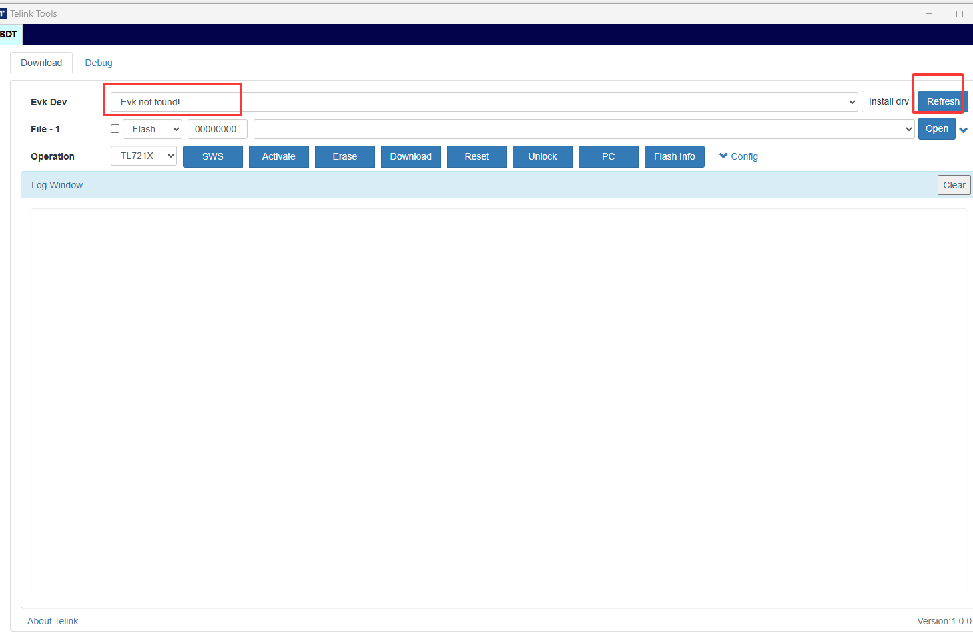973x641 pixels.
Task: Click the Download operation button
Action: point(411,156)
